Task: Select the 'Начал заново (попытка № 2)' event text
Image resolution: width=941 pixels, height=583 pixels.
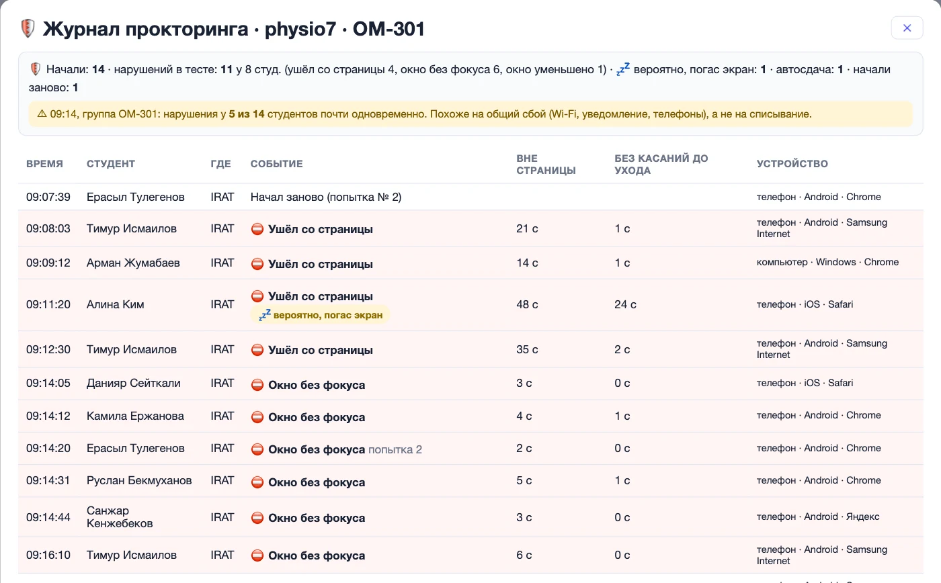Action: click(x=326, y=197)
